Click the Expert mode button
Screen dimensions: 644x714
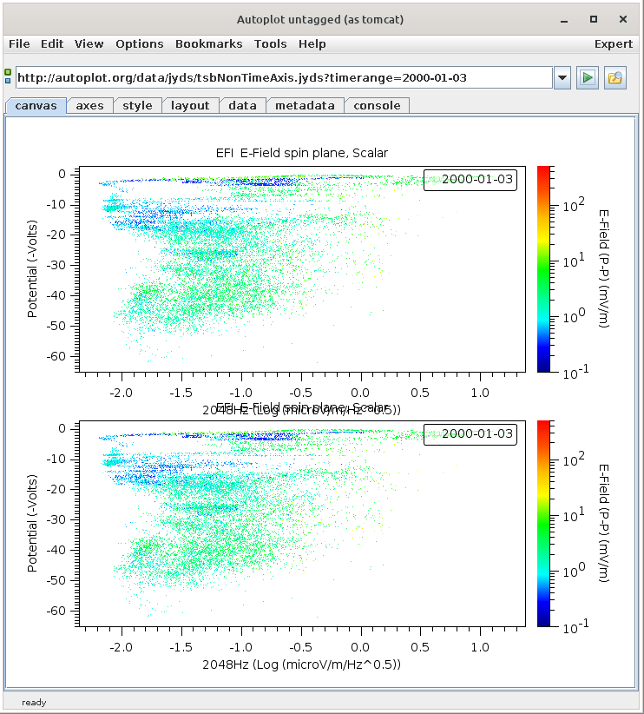click(x=613, y=43)
